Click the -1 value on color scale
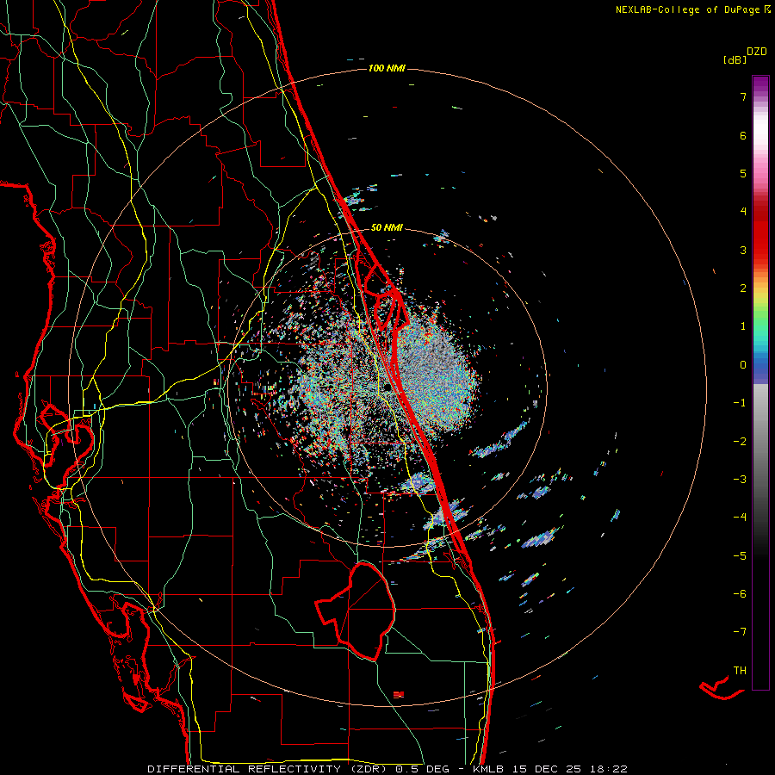 pyautogui.click(x=740, y=403)
